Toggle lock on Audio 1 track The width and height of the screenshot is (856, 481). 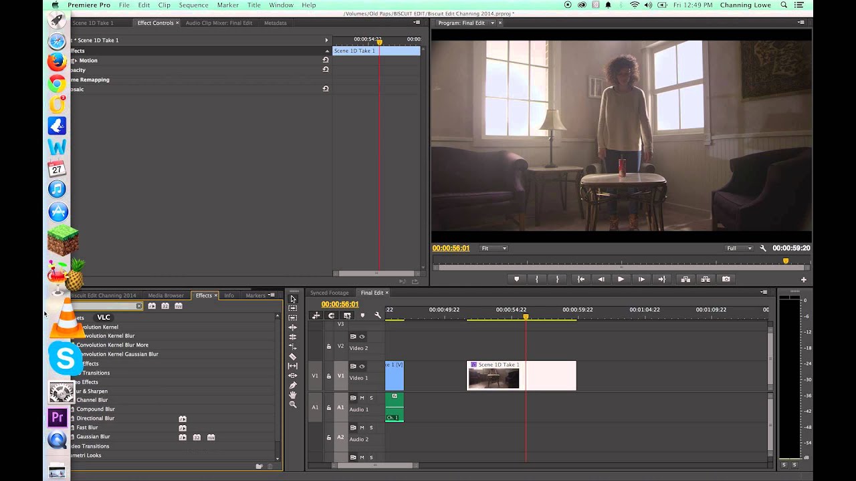328,408
